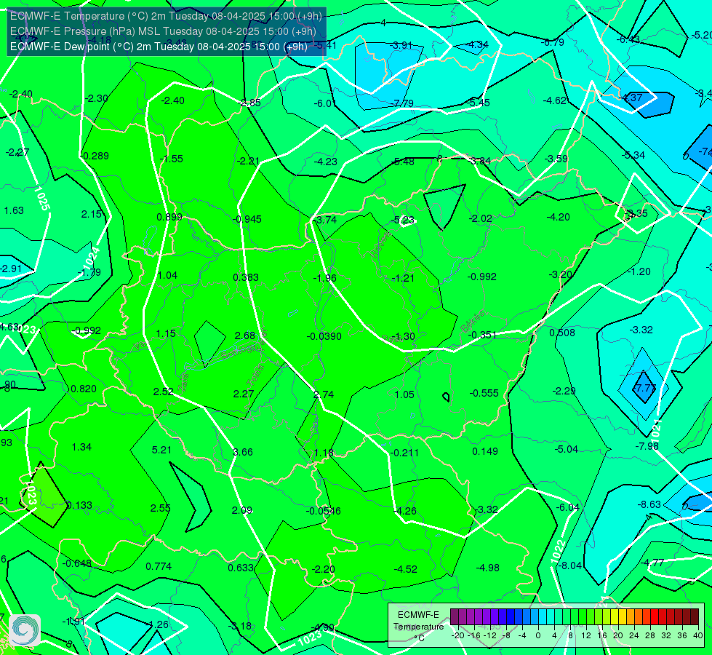
Task: Click the isobar label '1024'
Action: pos(91,258)
